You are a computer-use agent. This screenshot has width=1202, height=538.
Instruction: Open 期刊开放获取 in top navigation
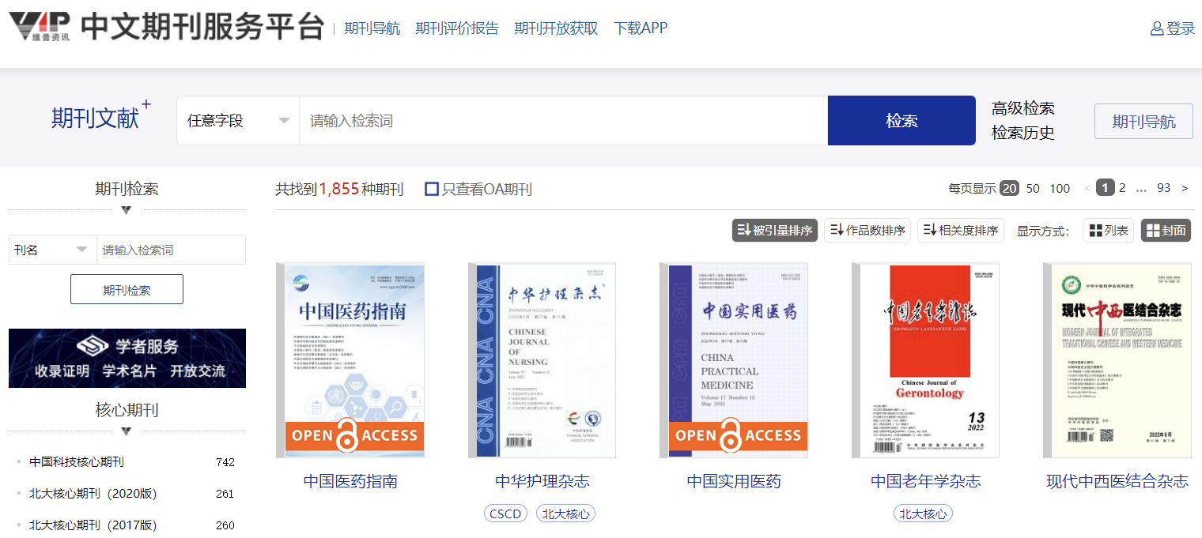pyautogui.click(x=556, y=28)
